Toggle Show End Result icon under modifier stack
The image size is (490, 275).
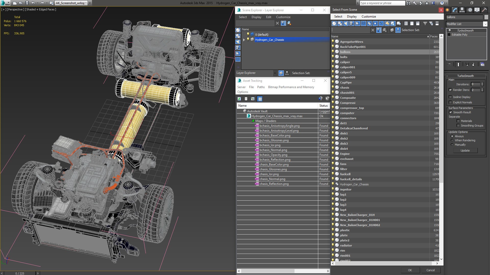click(458, 64)
